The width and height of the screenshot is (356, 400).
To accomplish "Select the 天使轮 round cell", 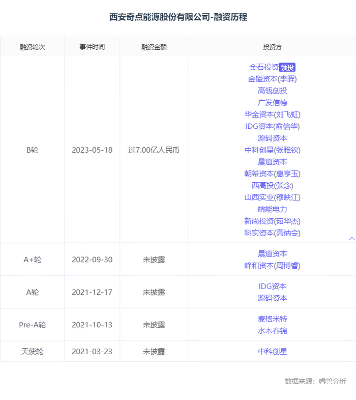I will 33,352.
